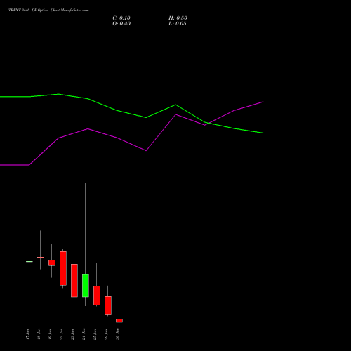The width and height of the screenshot is (351, 351).
Task: Select the tall green candle on 24 Jan
Action: click(86, 286)
